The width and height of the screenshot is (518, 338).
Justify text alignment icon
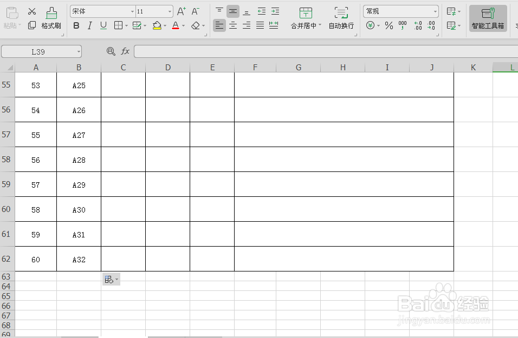260,25
